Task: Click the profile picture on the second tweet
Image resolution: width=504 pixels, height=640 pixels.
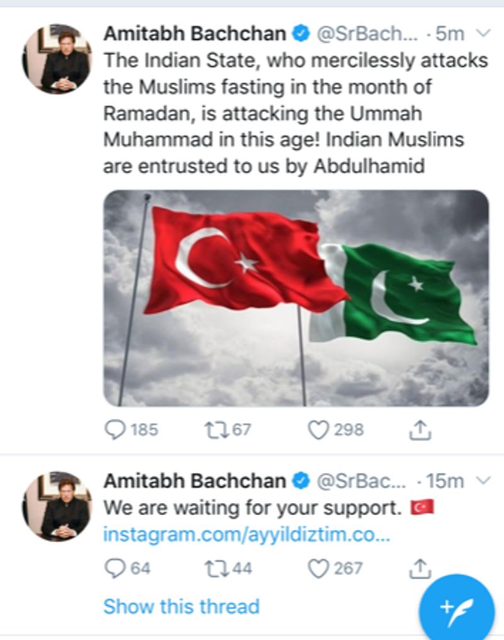Action: [x=57, y=505]
